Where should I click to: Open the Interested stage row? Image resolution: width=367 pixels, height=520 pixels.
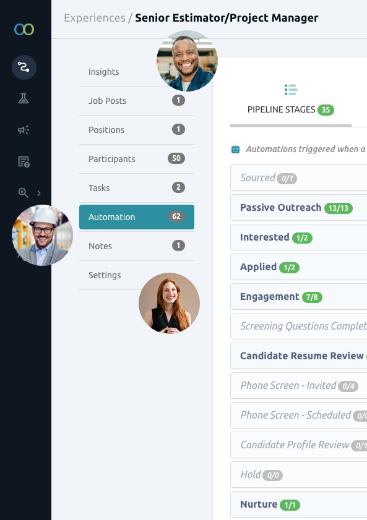(299, 237)
